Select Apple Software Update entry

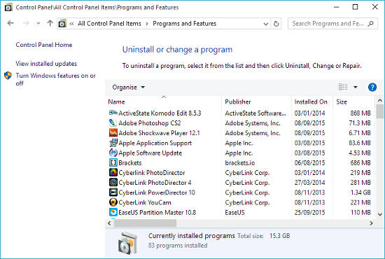click(150, 153)
